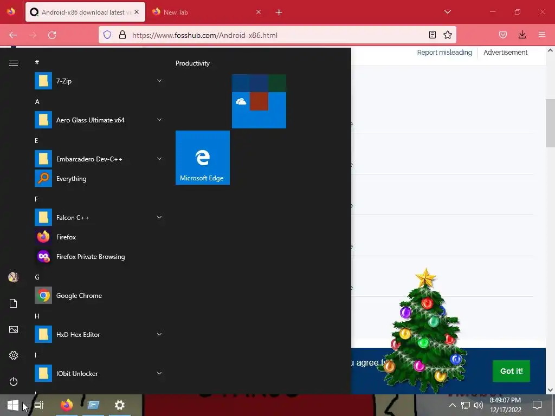The width and height of the screenshot is (555, 416).
Task: Open Task View on the taskbar
Action: pyautogui.click(x=39, y=405)
